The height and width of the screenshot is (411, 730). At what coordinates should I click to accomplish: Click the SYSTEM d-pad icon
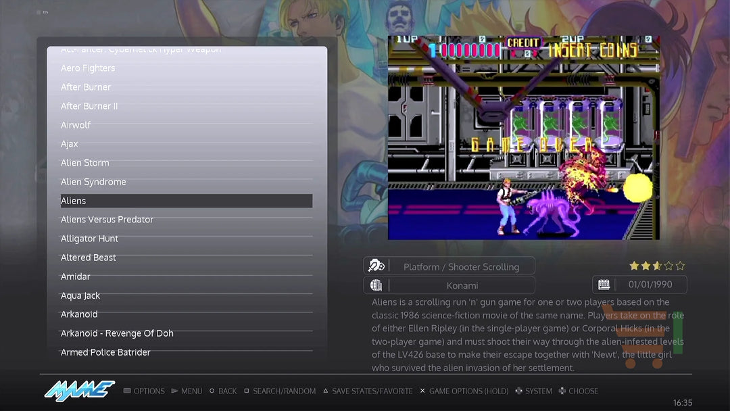click(x=518, y=391)
